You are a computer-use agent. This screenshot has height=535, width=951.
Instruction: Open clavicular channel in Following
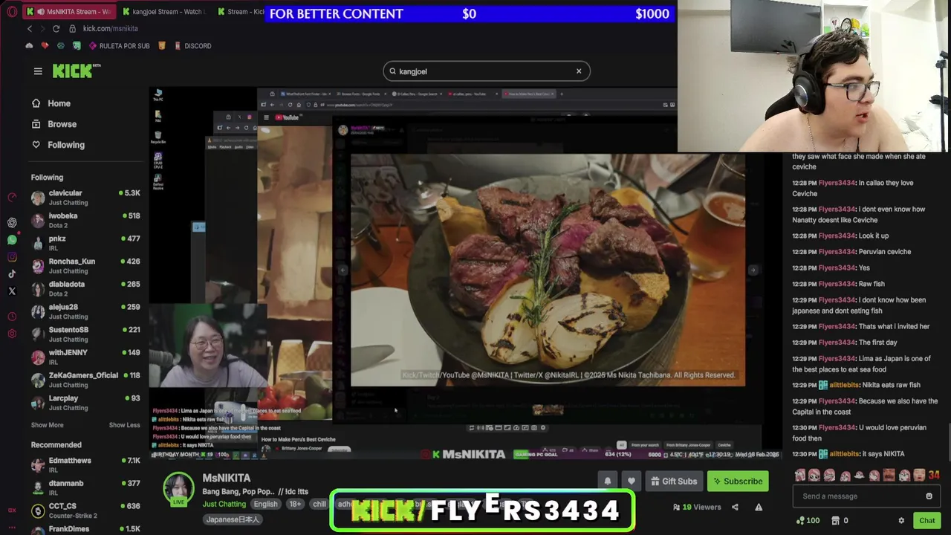click(85, 197)
